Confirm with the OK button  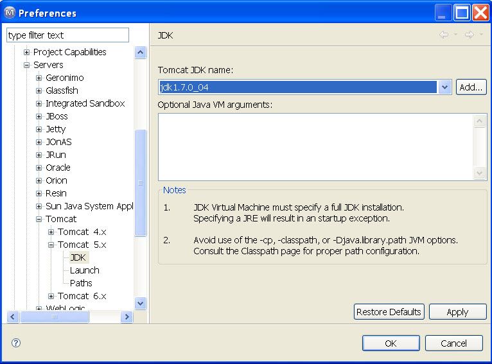[x=391, y=343]
